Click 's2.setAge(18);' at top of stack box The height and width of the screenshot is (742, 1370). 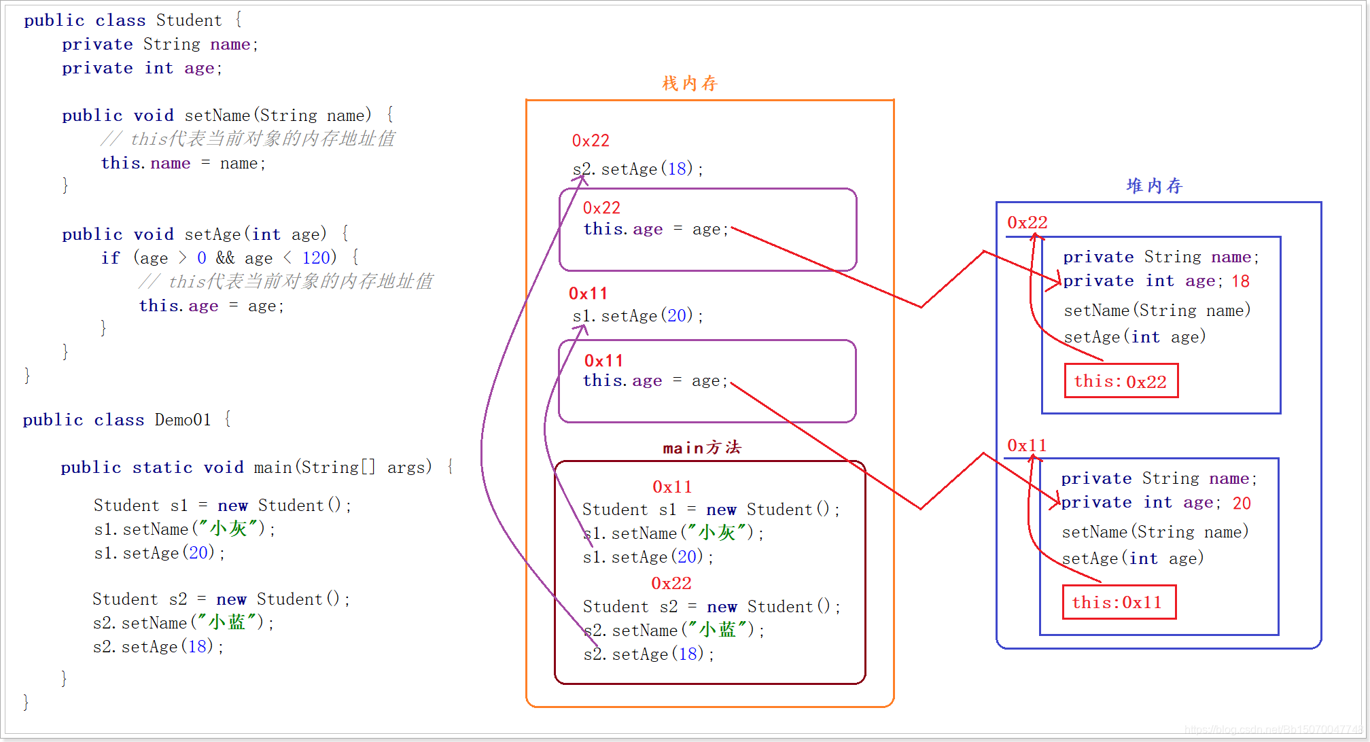[x=637, y=169]
